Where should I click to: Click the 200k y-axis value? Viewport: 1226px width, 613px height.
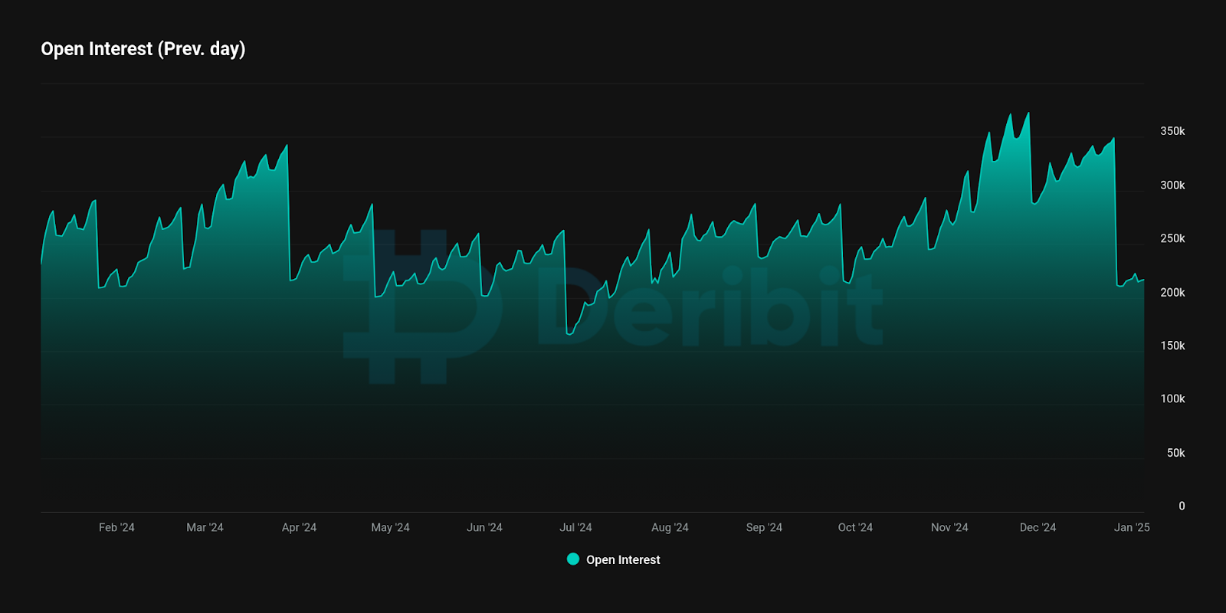[x=1172, y=293]
